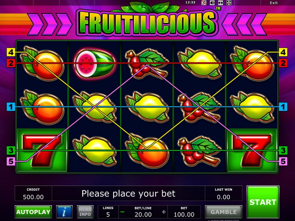
Task: Select payline 3 green marker on right
Action: (283, 150)
